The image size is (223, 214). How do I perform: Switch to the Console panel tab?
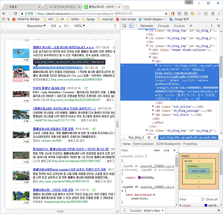(164, 26)
